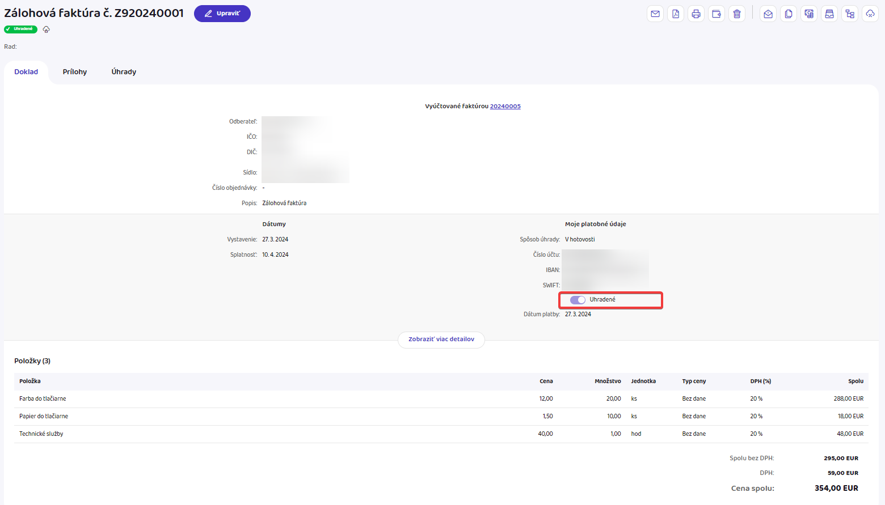Click the archive tray icon
Screen dimensions: 885x505
[x=829, y=14]
